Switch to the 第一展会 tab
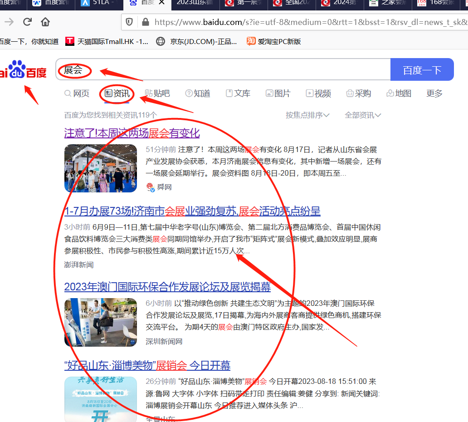468x422 pixels. coord(244,3)
